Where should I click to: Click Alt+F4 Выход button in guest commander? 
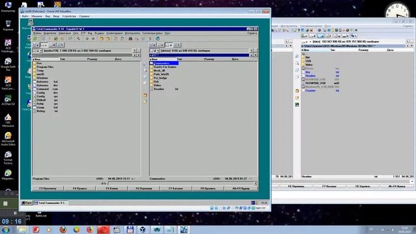(241, 188)
